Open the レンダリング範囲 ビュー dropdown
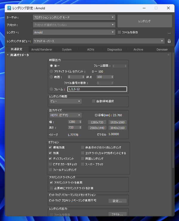Image resolution: width=179 pixels, height=221 pixels. (66, 101)
